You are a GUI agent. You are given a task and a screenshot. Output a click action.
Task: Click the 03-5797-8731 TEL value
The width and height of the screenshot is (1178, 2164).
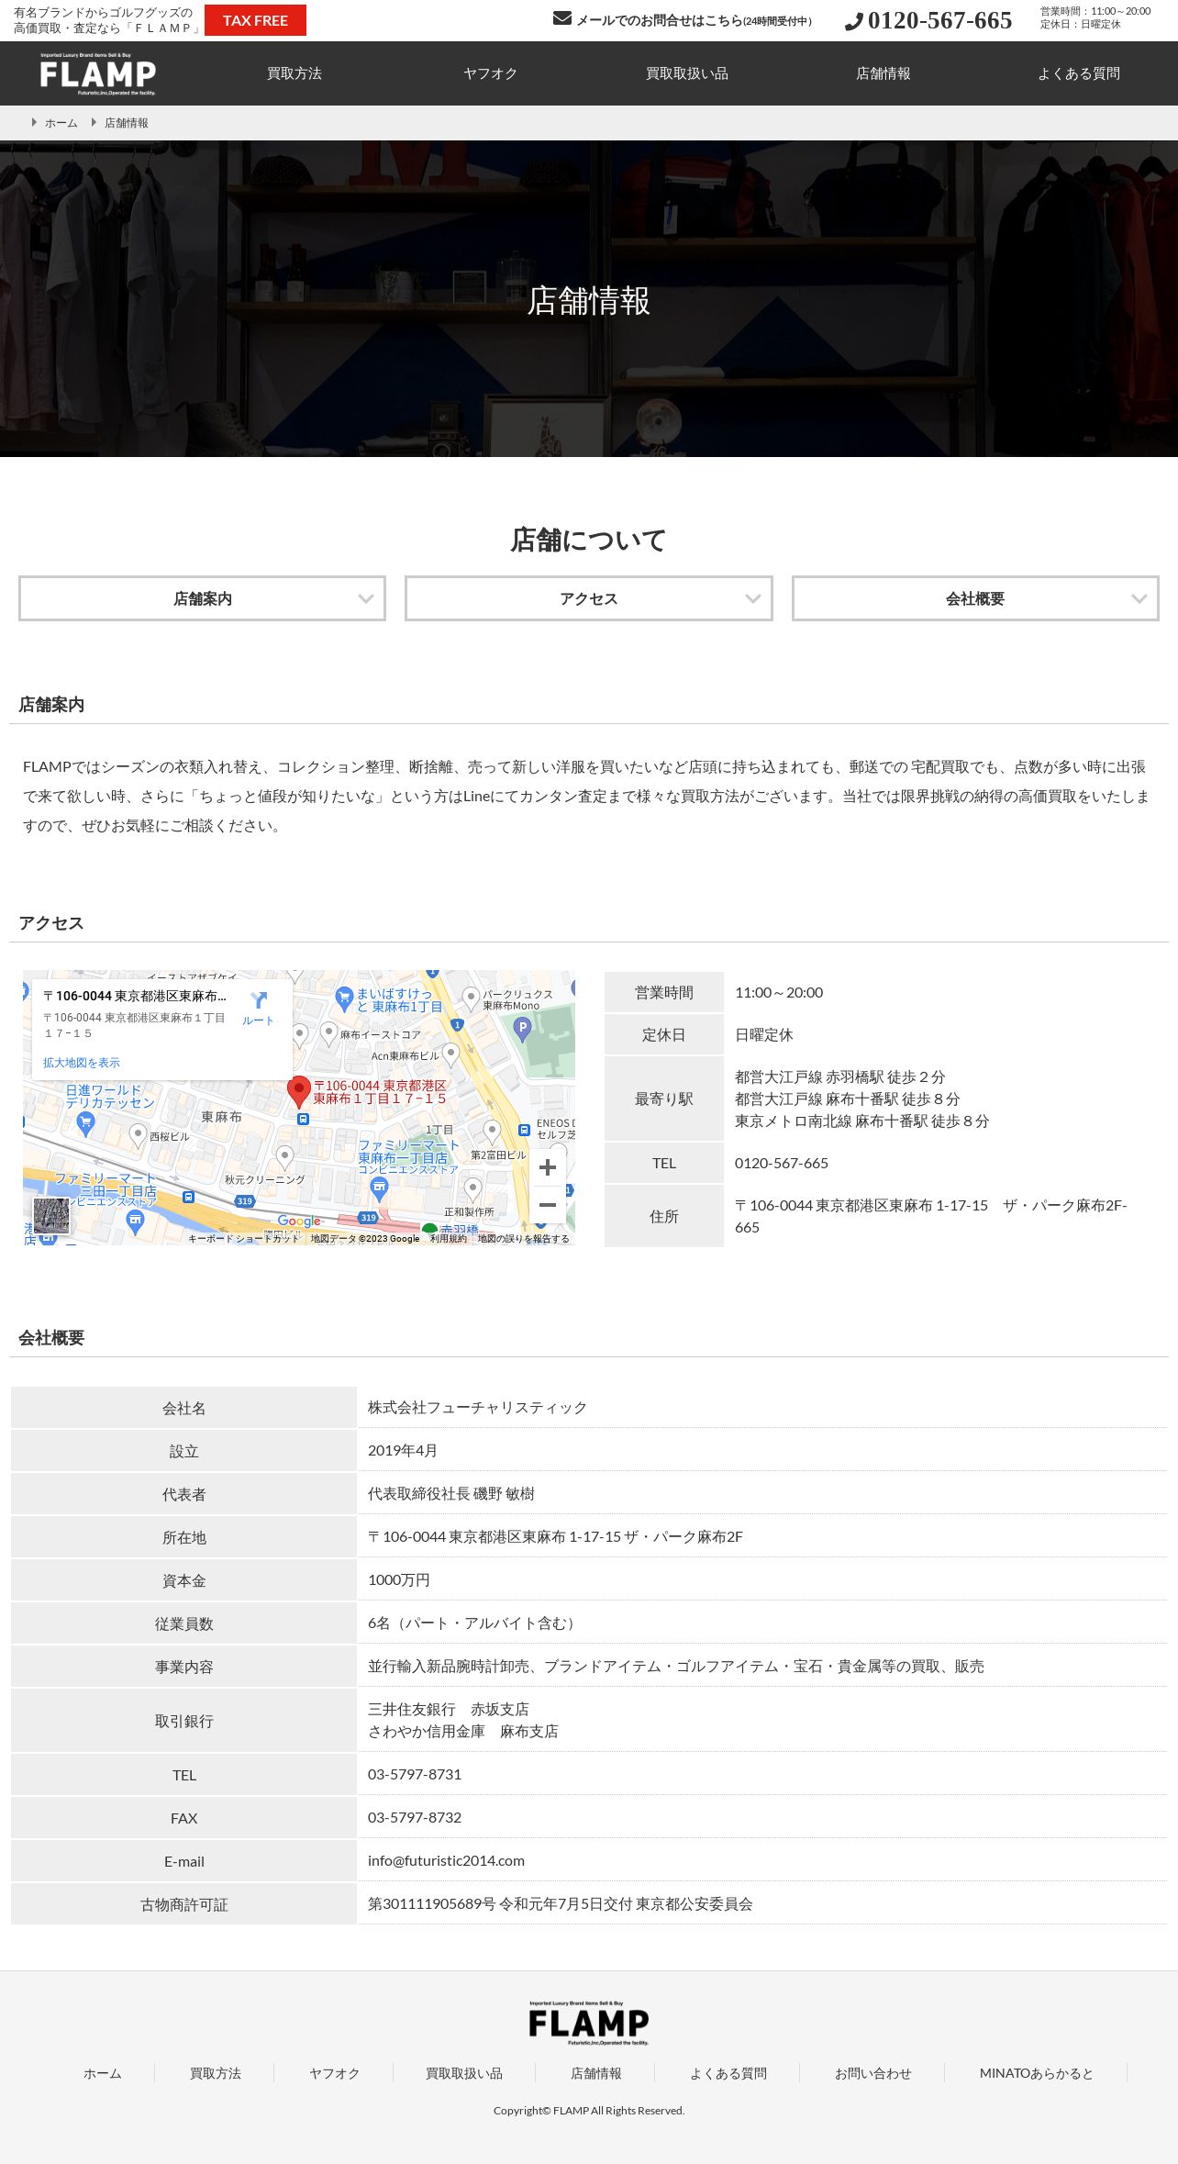[415, 1774]
